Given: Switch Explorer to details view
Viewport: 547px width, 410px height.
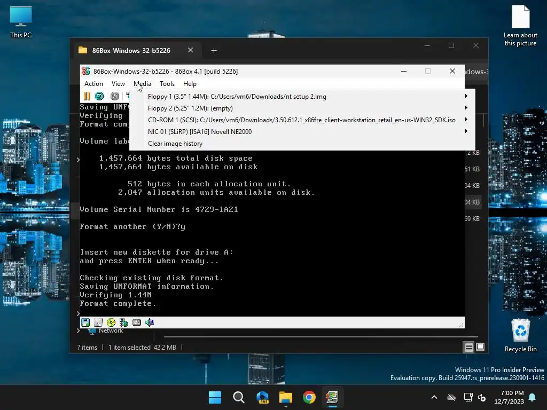Looking at the screenshot, I should click(x=468, y=347).
